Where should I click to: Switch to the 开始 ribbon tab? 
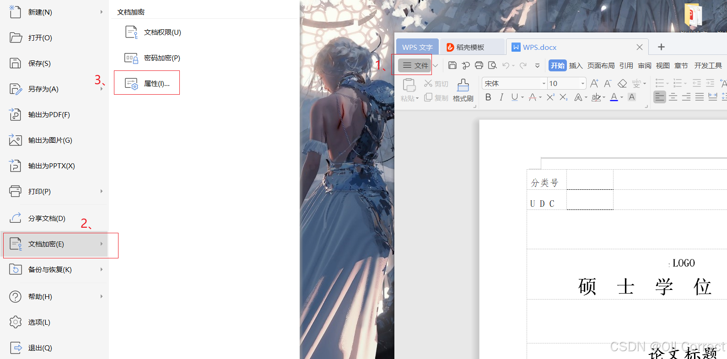coord(558,65)
